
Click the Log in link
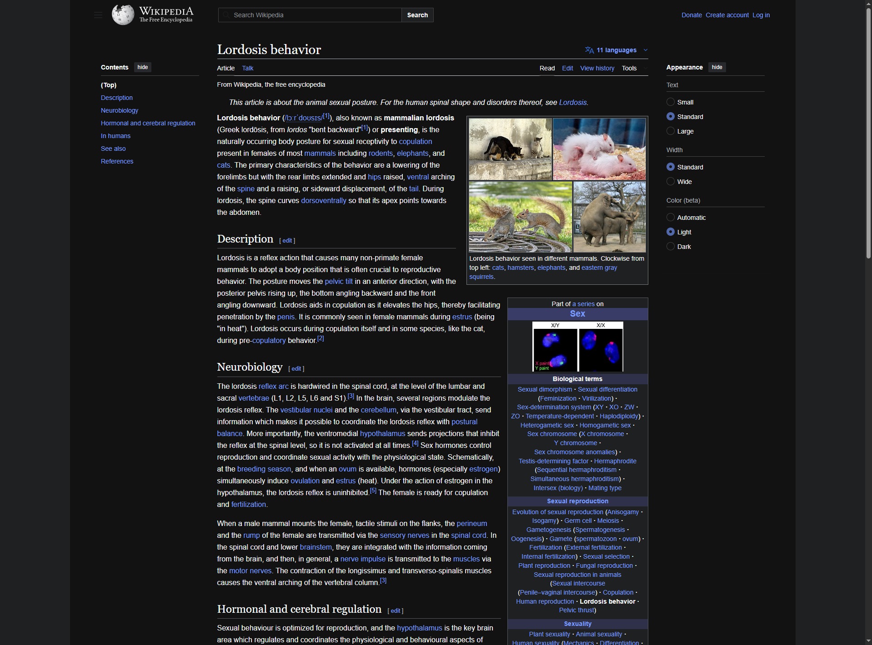(761, 15)
